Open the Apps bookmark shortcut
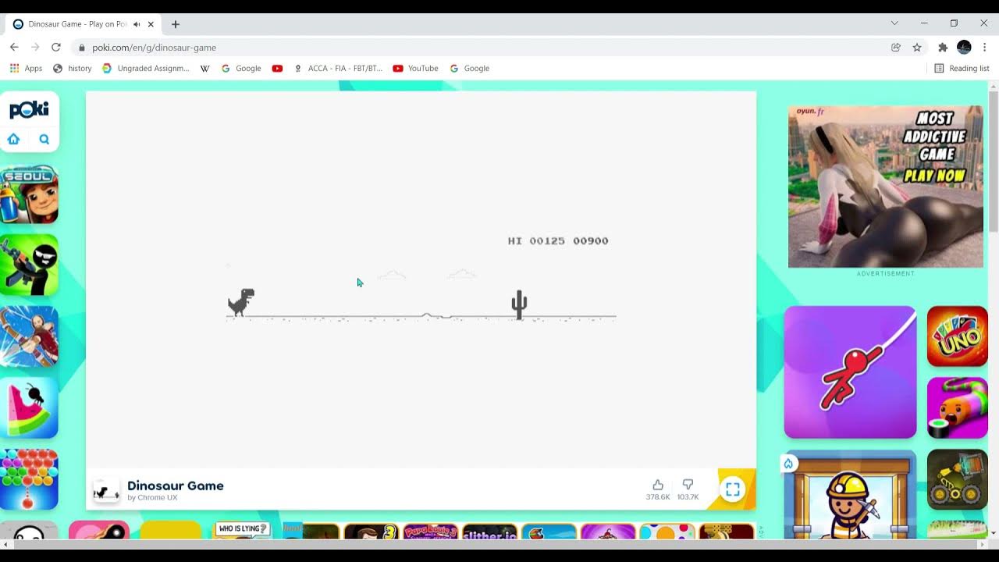The image size is (999, 562). 26,69
